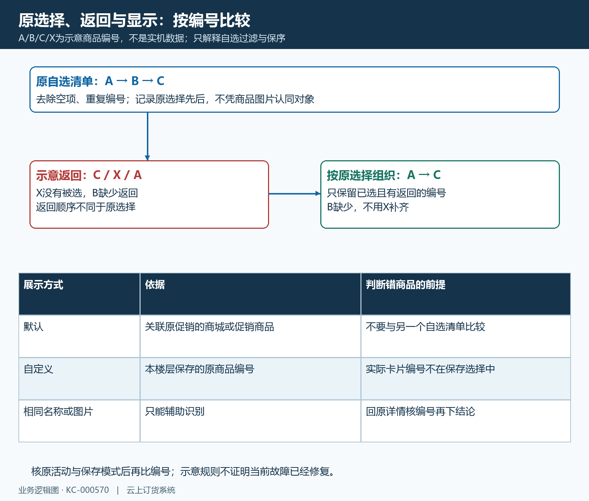Click the line B缺少,不用X补齐

368,207
